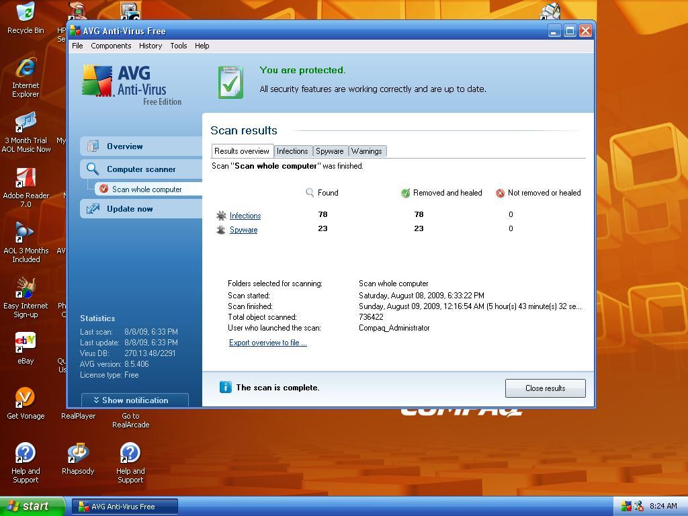Switch to the Warnings tab

367,150
